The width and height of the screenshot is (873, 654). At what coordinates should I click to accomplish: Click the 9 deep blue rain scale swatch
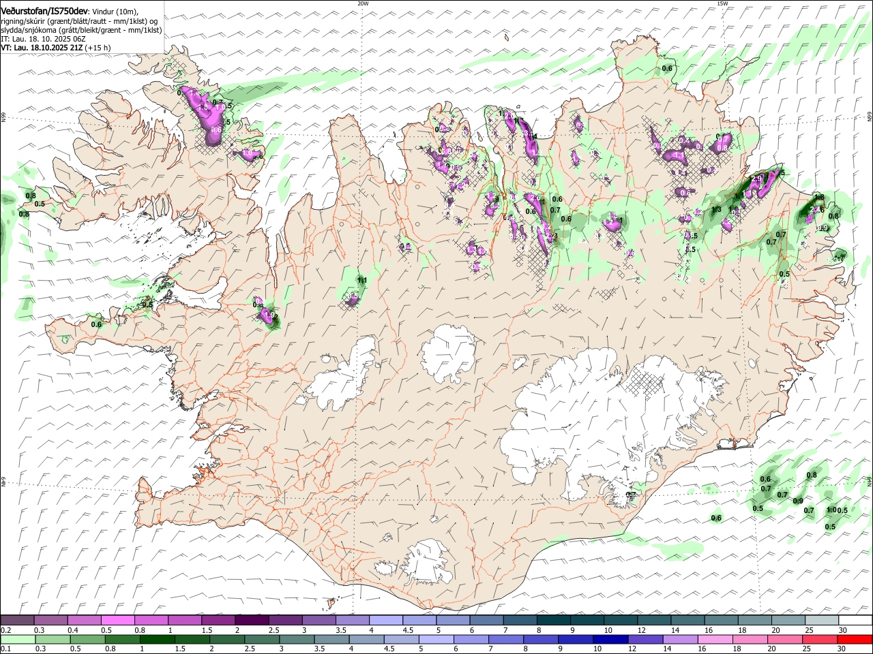(x=576, y=639)
